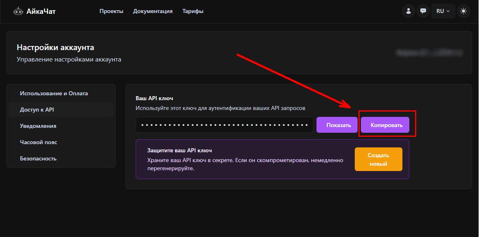Image resolution: width=479 pixels, height=237 pixels.
Task: Open the user profile icon
Action: [408, 11]
